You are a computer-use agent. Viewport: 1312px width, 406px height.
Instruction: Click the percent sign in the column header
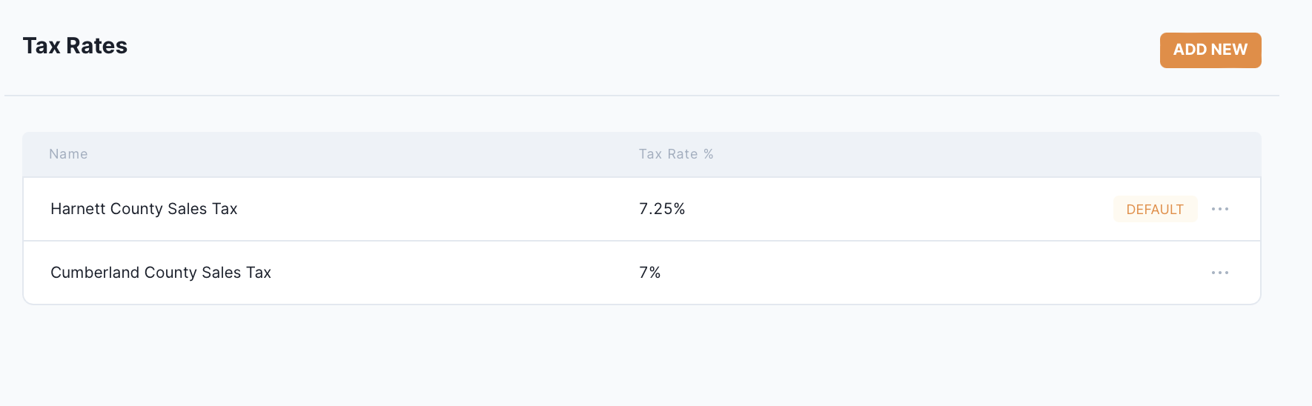click(709, 154)
